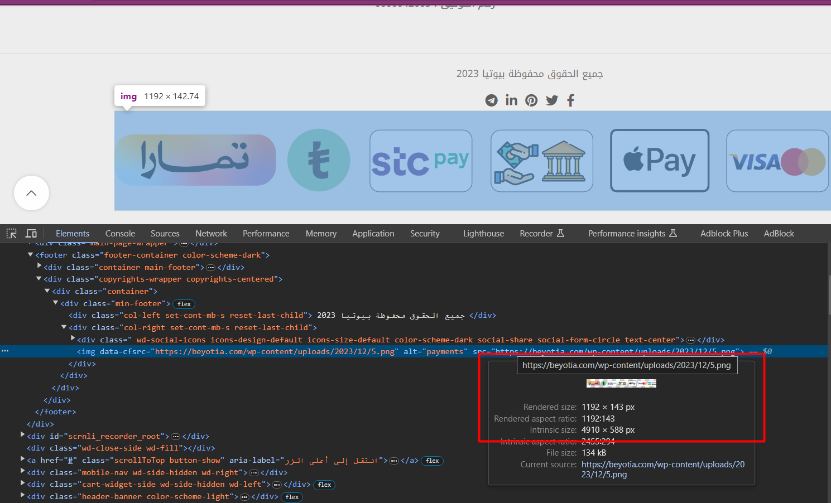Click the scroll-to-top arrow button
The image size is (831, 503).
(31, 193)
